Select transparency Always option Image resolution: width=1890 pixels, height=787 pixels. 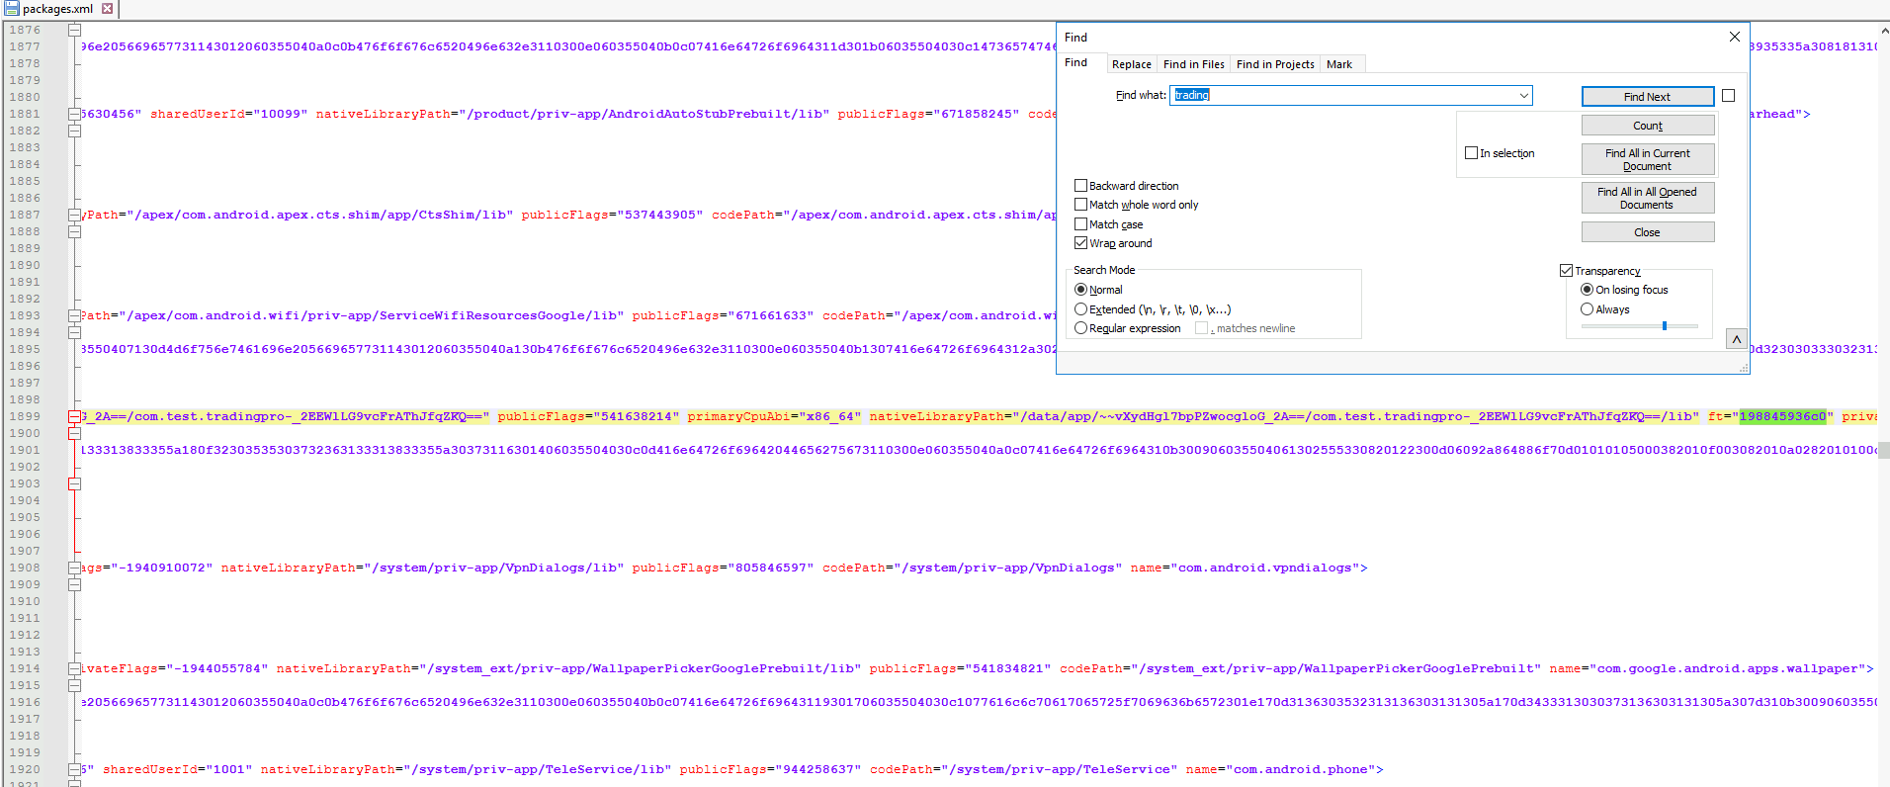[x=1587, y=309]
